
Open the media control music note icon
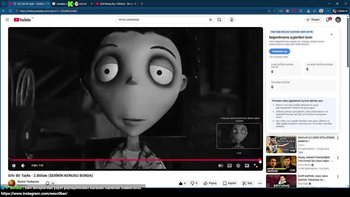point(308,11)
